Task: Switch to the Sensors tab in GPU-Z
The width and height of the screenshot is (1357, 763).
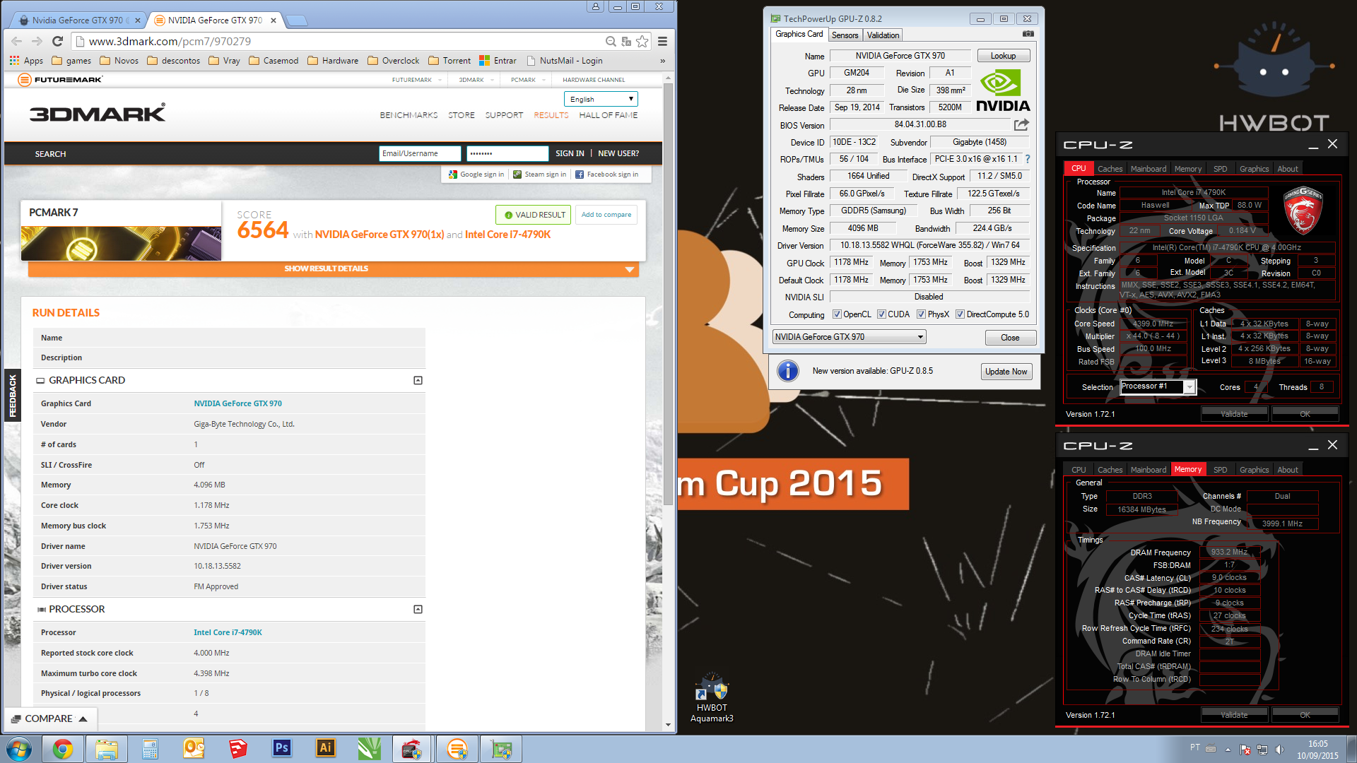Action: pyautogui.click(x=845, y=35)
